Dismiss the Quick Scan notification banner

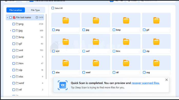tap(166, 80)
